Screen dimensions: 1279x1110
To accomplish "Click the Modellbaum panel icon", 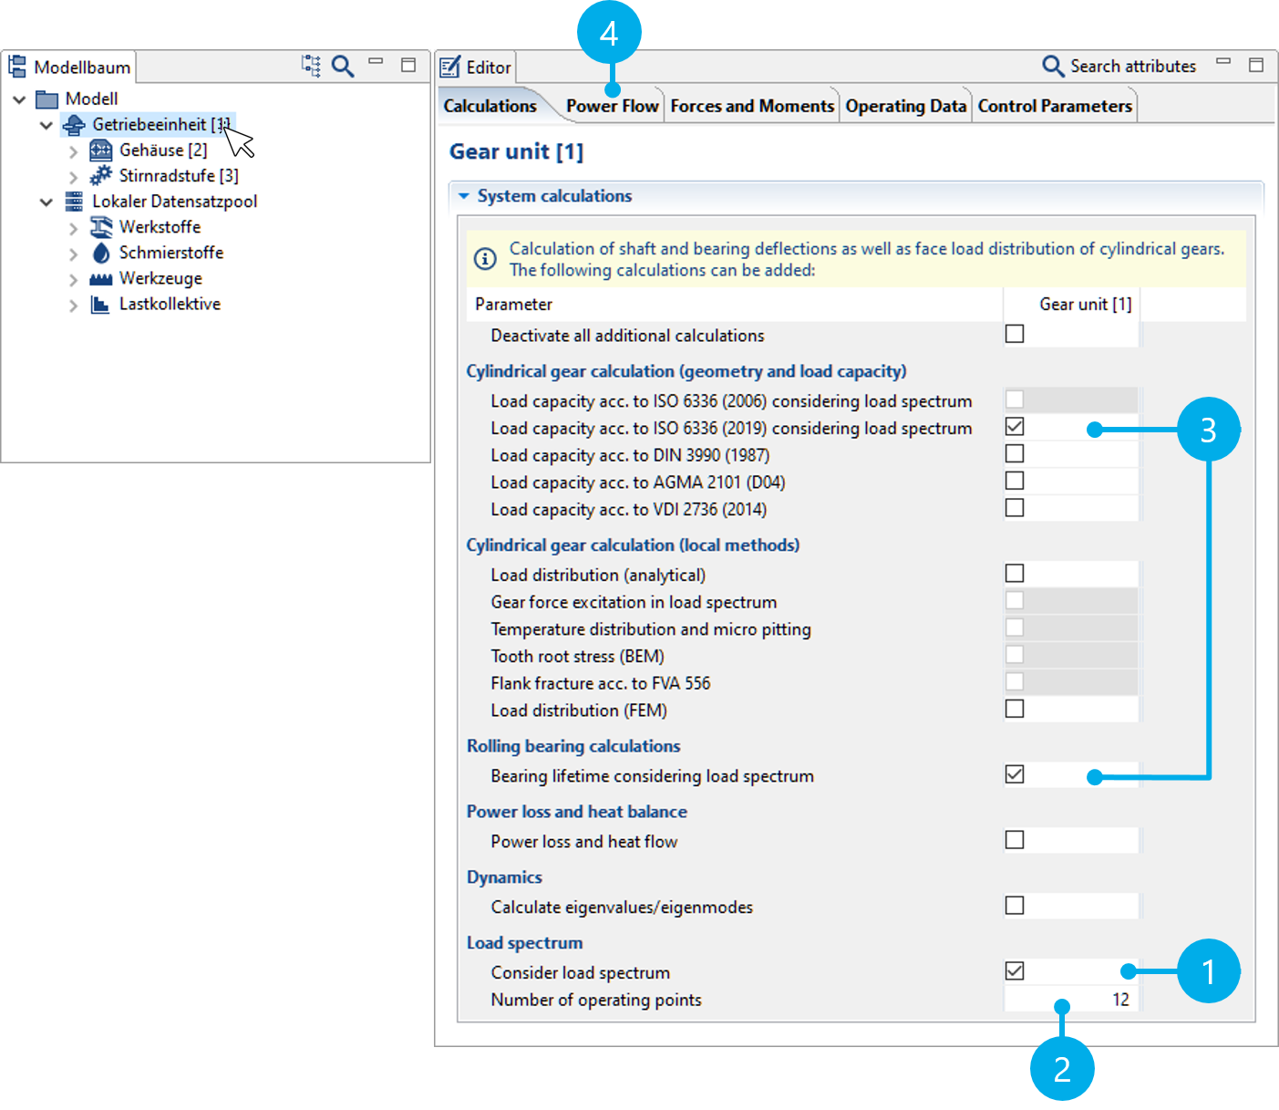I will click(x=17, y=66).
